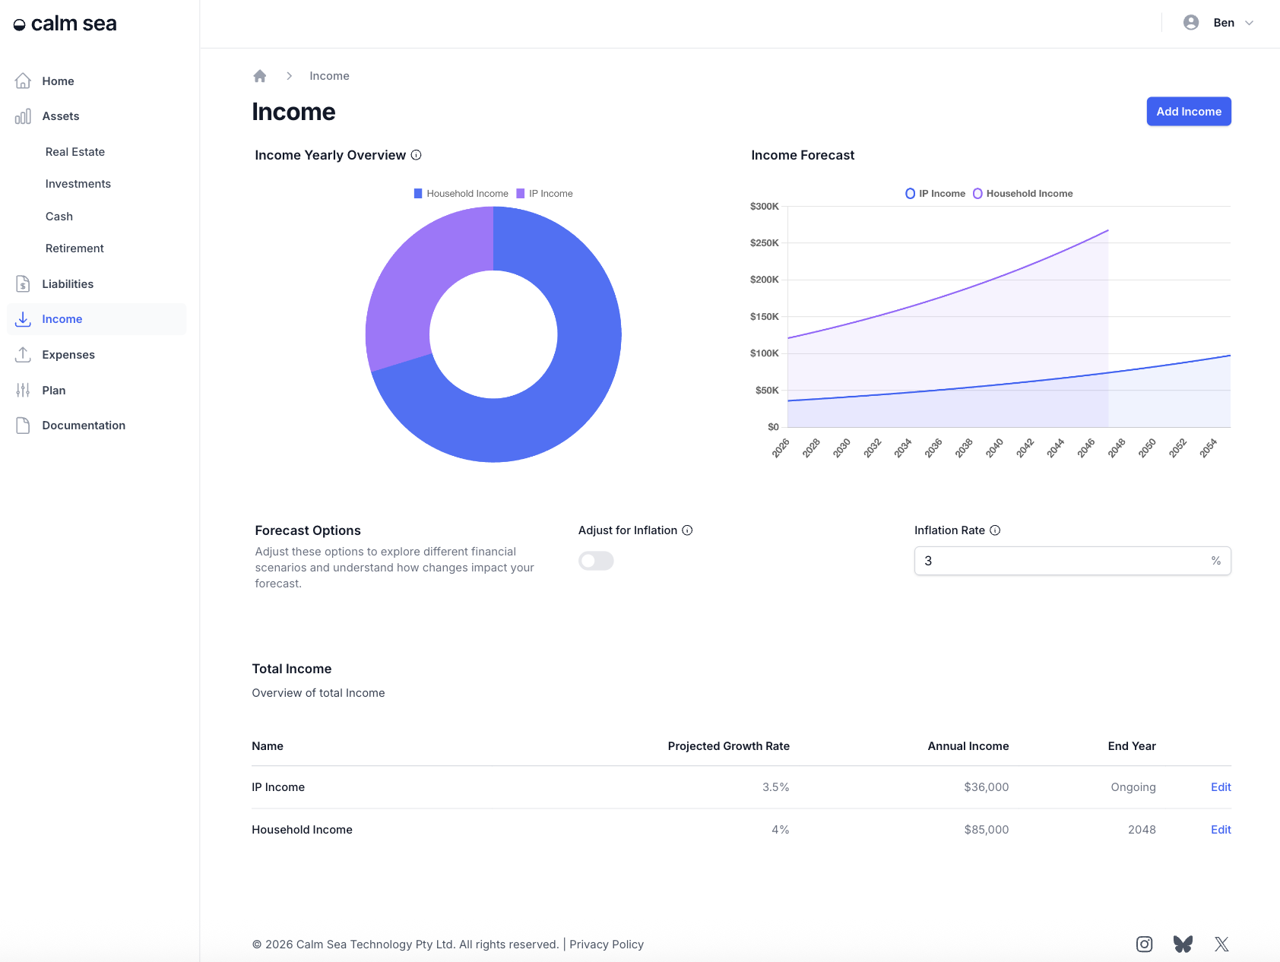The image size is (1280, 962).
Task: Open Instagram icon in footer
Action: (1144, 944)
